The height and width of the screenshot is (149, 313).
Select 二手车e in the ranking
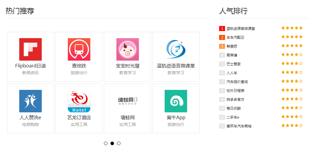(233, 117)
